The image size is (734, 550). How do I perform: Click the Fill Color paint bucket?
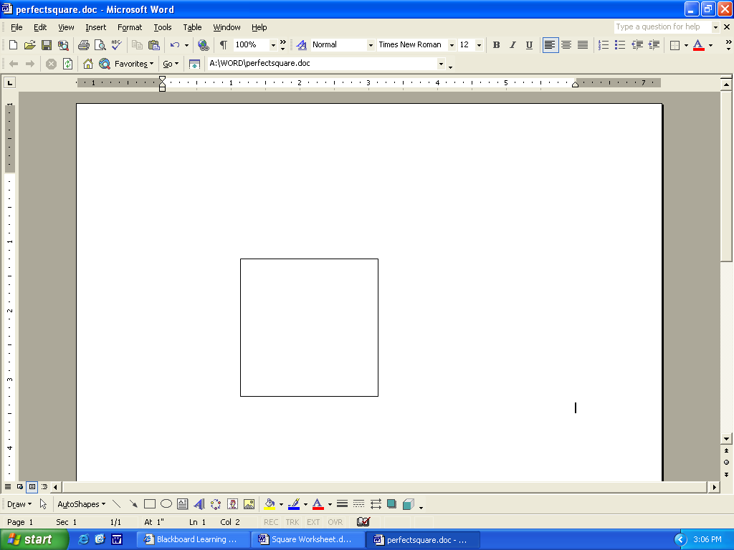coord(270,503)
